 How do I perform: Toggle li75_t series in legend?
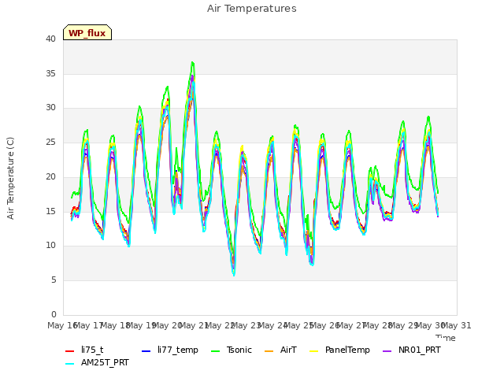click(x=84, y=350)
